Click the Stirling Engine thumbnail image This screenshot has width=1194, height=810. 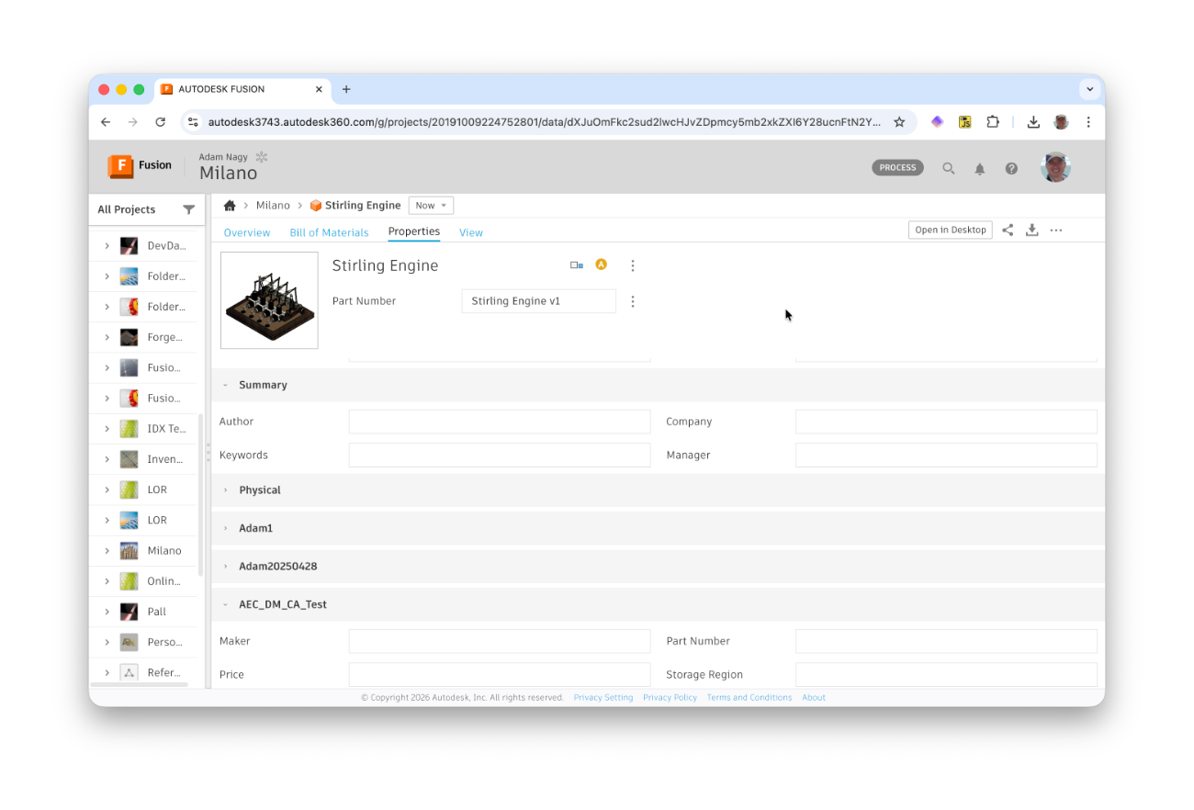[269, 300]
